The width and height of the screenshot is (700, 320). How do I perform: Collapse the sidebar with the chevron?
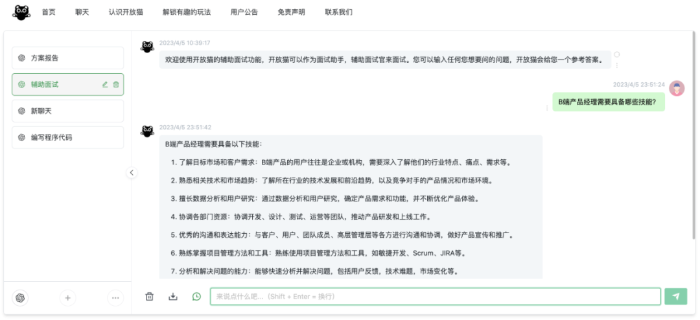[x=132, y=172]
